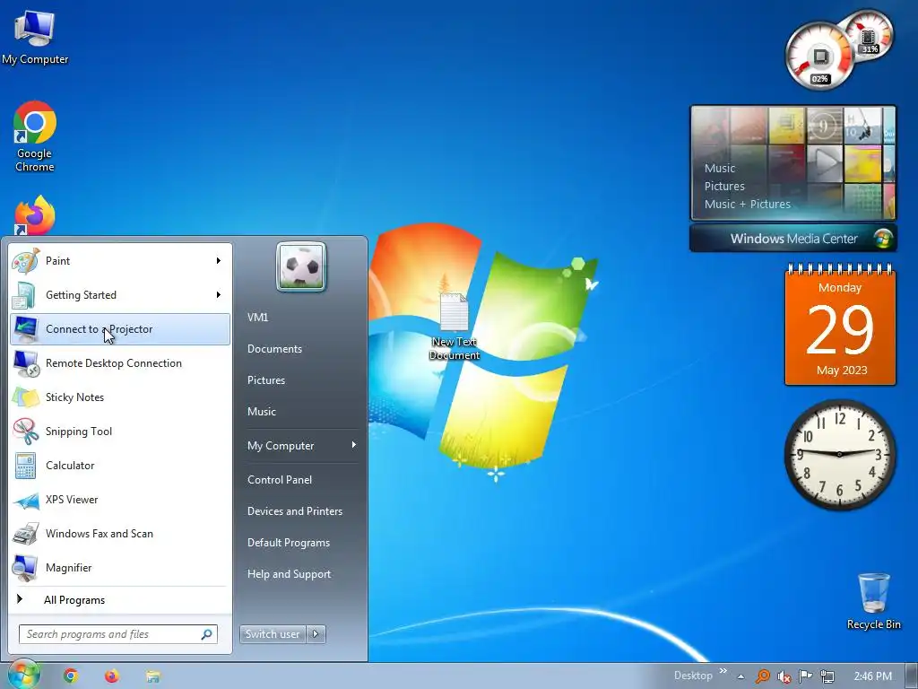Expand the My Computer submenu arrow

(353, 445)
